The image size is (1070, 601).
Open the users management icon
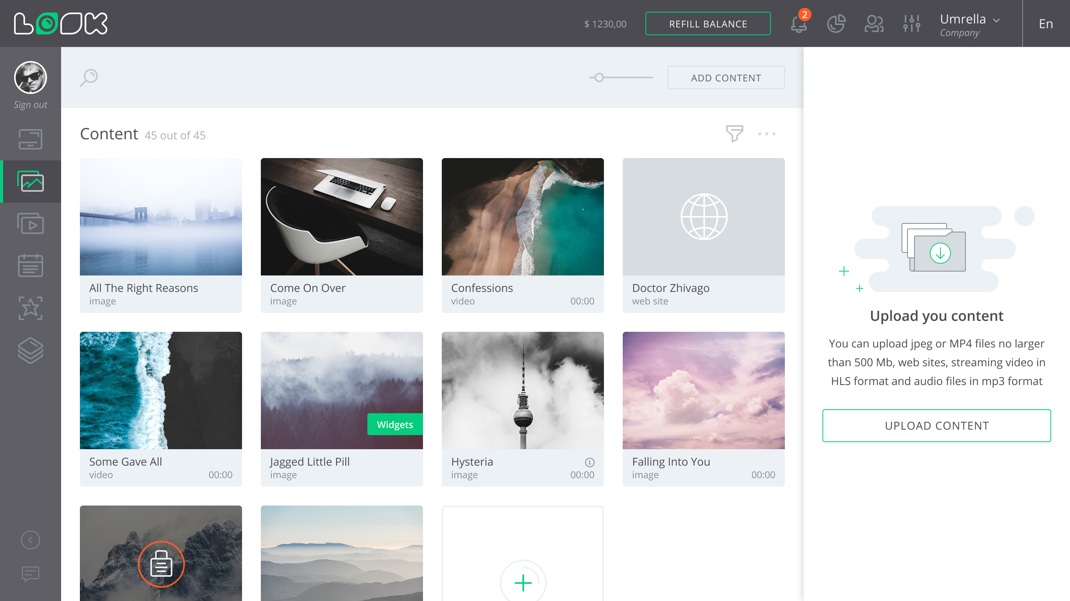[x=873, y=23]
